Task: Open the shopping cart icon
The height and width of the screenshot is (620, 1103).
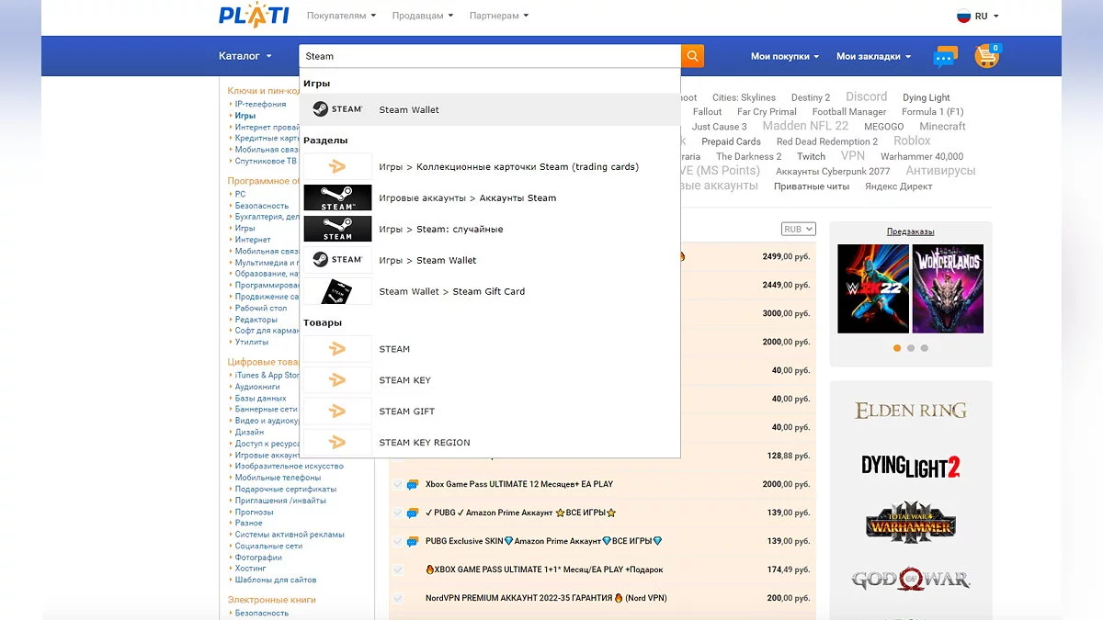Action: click(987, 56)
